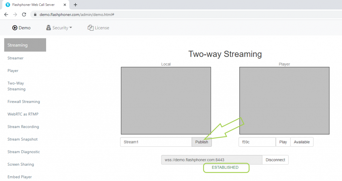This screenshot has height=181, width=342.
Task: Select the Flashphoner Web Call Server tab
Action: tap(36, 5)
